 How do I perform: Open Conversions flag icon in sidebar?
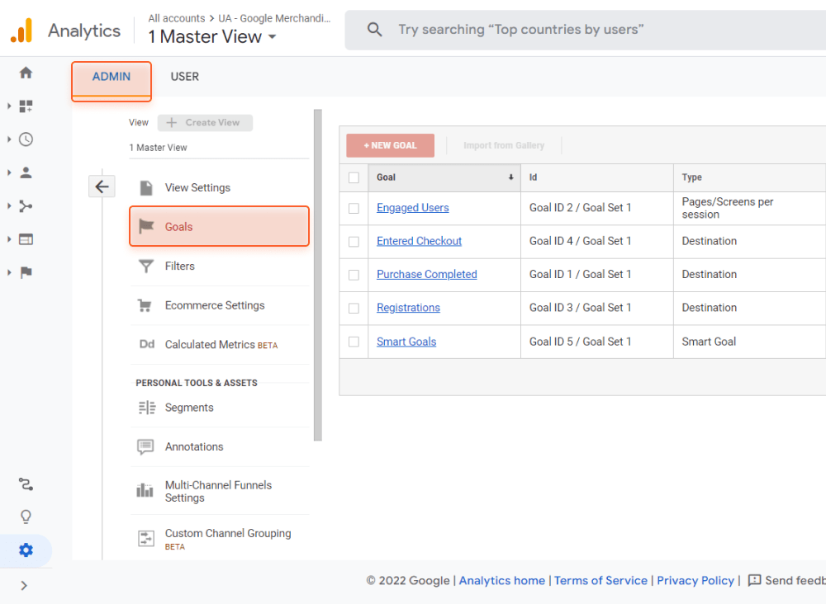[x=26, y=272]
